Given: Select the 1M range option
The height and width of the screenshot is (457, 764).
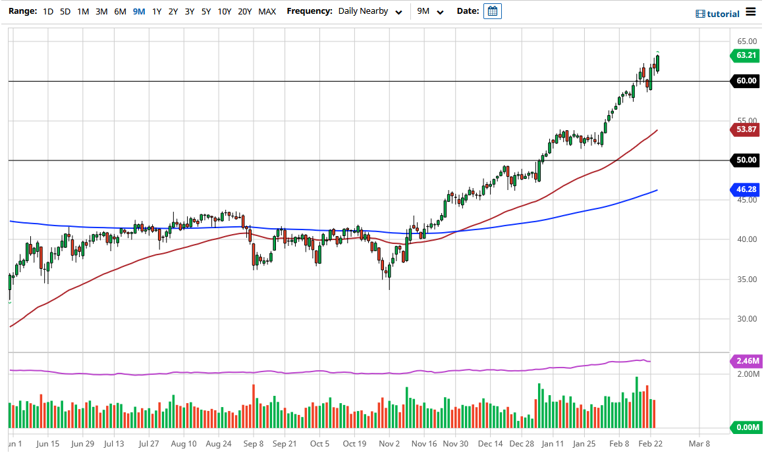Looking at the screenshot, I should [83, 11].
